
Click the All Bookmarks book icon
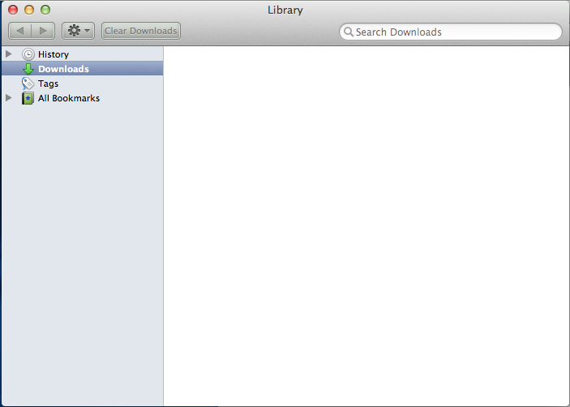28,98
